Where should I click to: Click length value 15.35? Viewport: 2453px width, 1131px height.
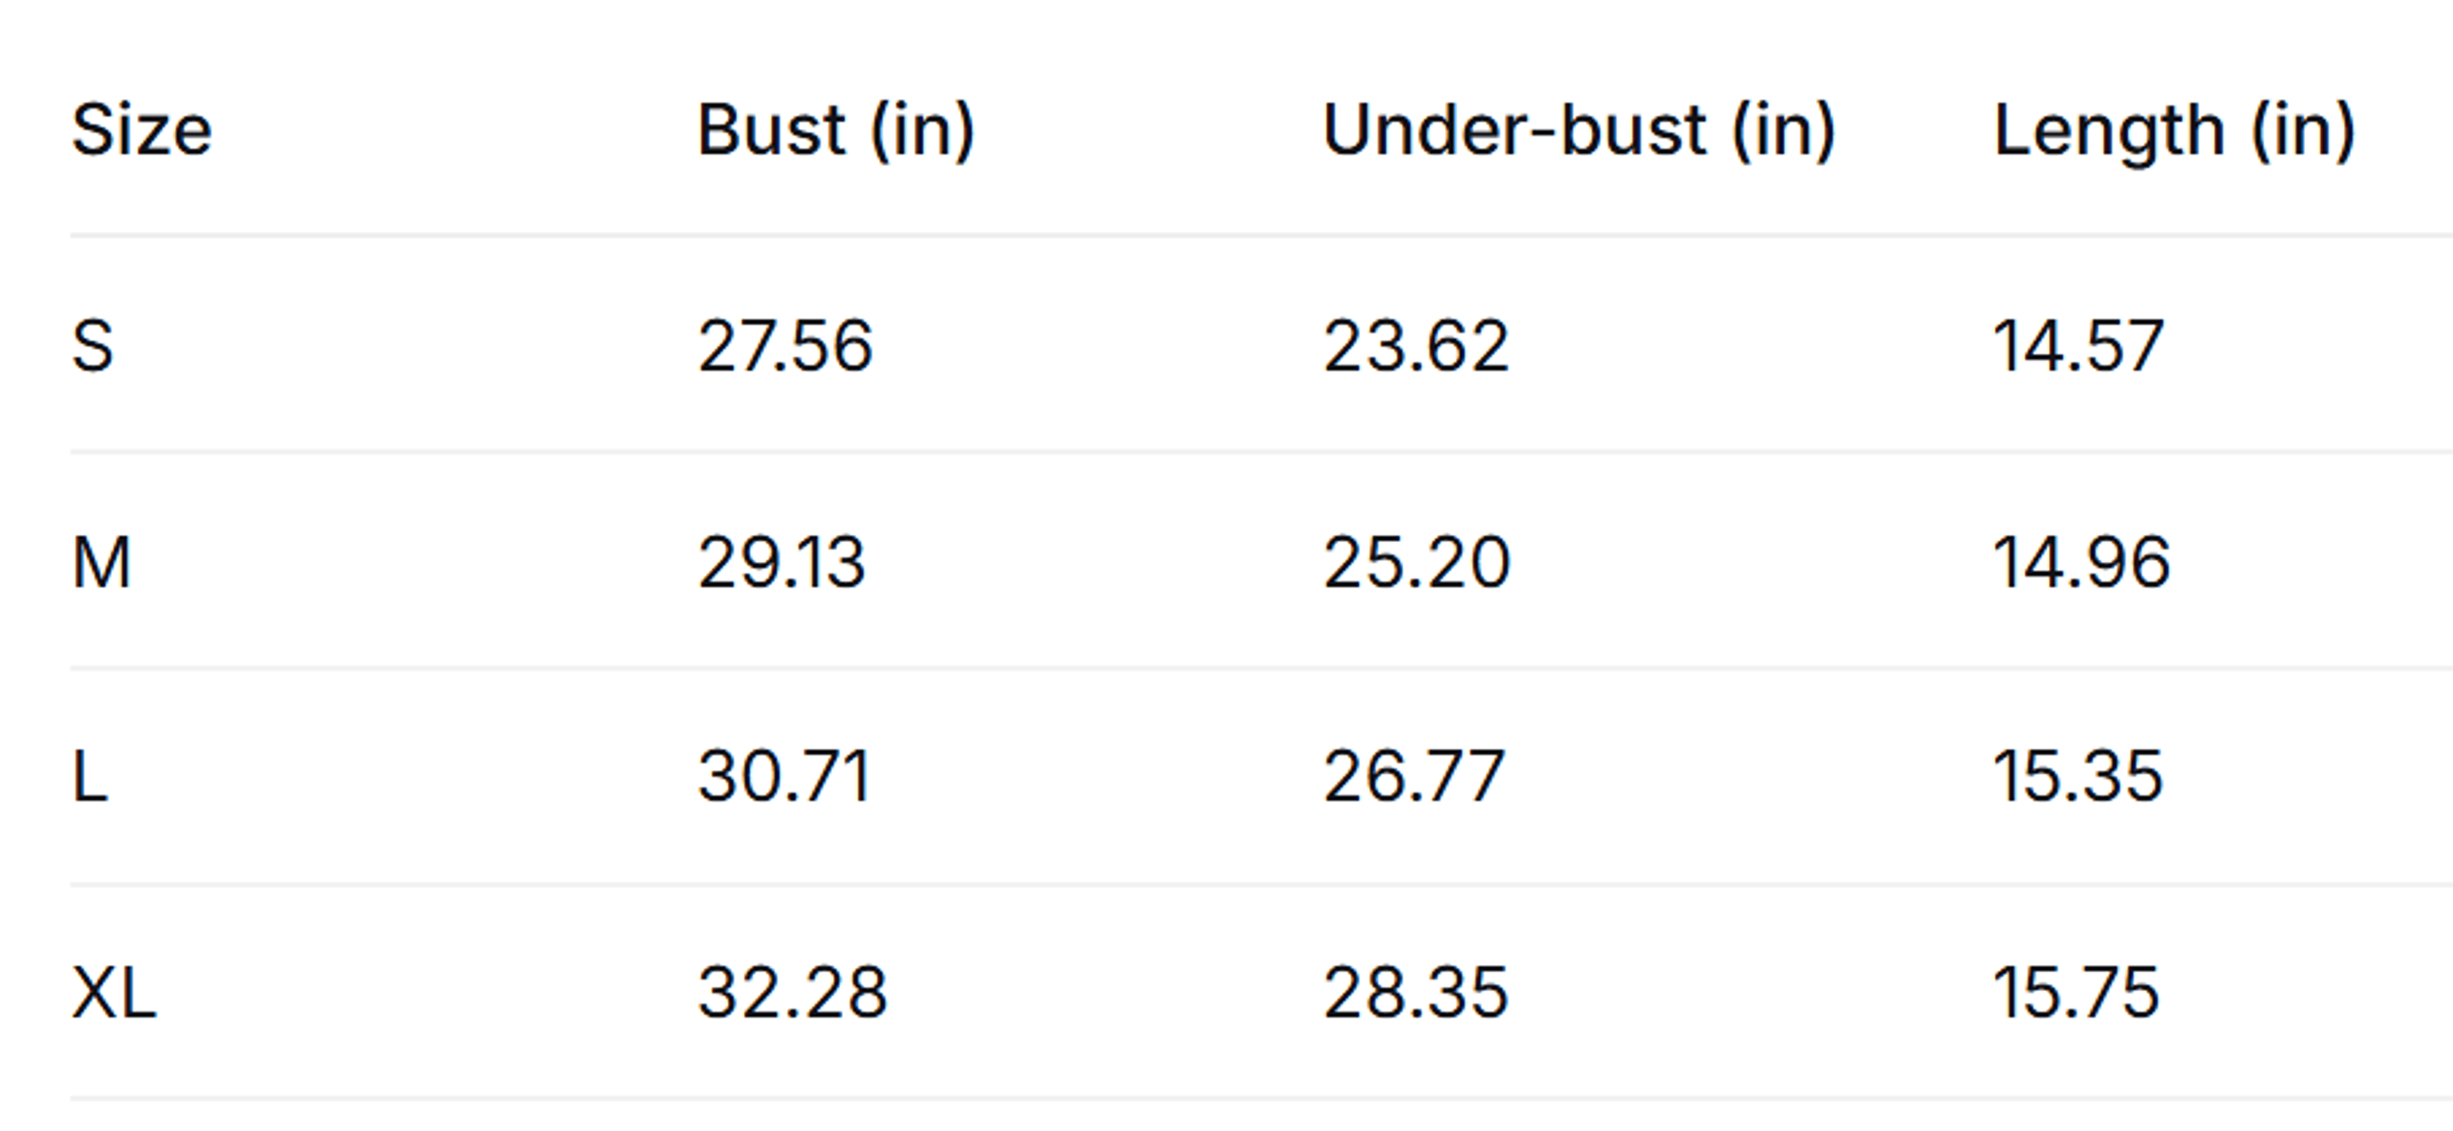click(2078, 777)
